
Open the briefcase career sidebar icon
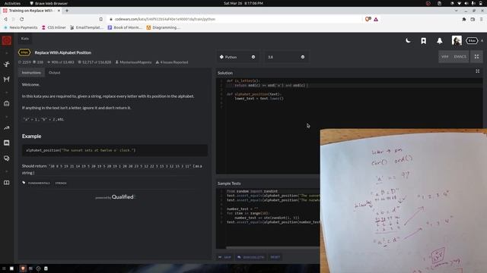7,103
